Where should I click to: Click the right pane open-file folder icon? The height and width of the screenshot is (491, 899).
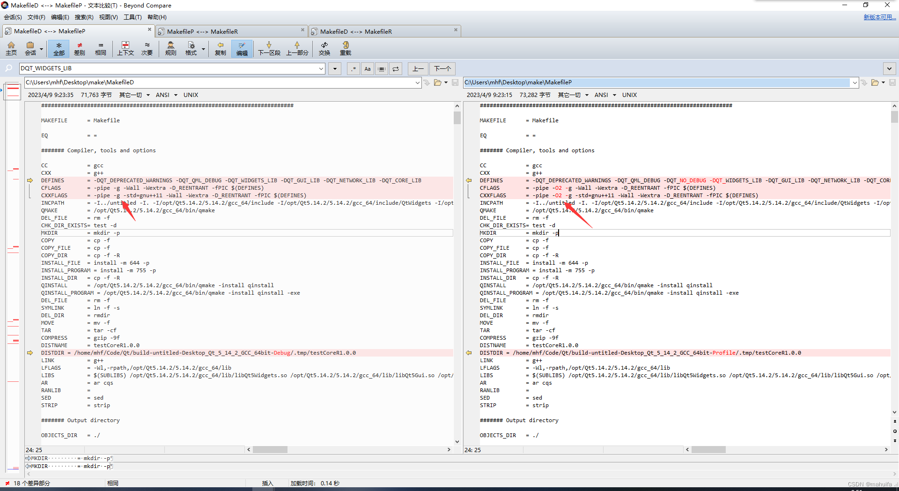point(875,82)
